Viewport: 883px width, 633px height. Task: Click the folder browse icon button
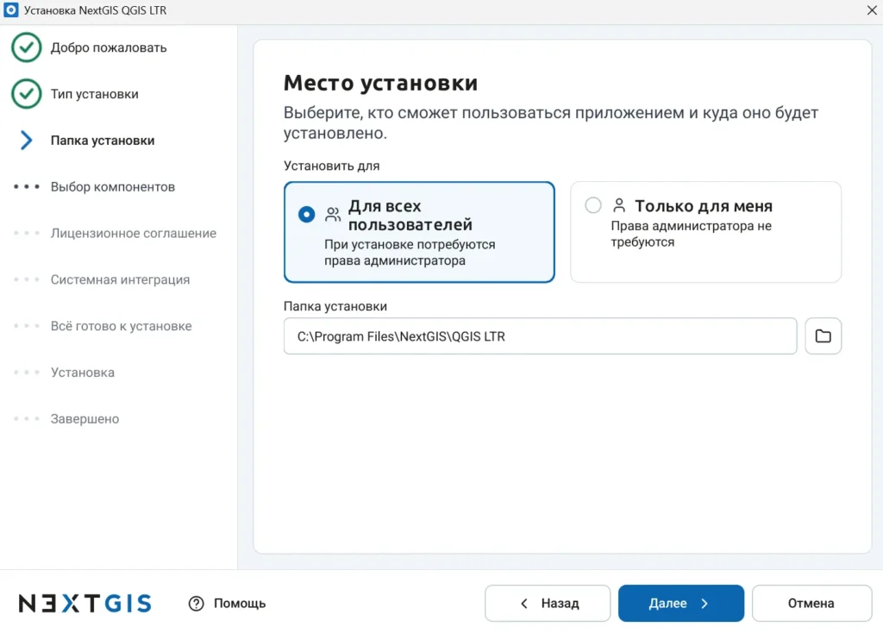point(823,336)
